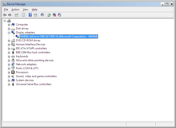
Task: Click the blue Help question mark icon
Action: click(30, 15)
